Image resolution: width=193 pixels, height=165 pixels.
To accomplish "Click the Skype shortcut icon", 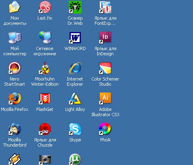I will pyautogui.click(x=75, y=129).
